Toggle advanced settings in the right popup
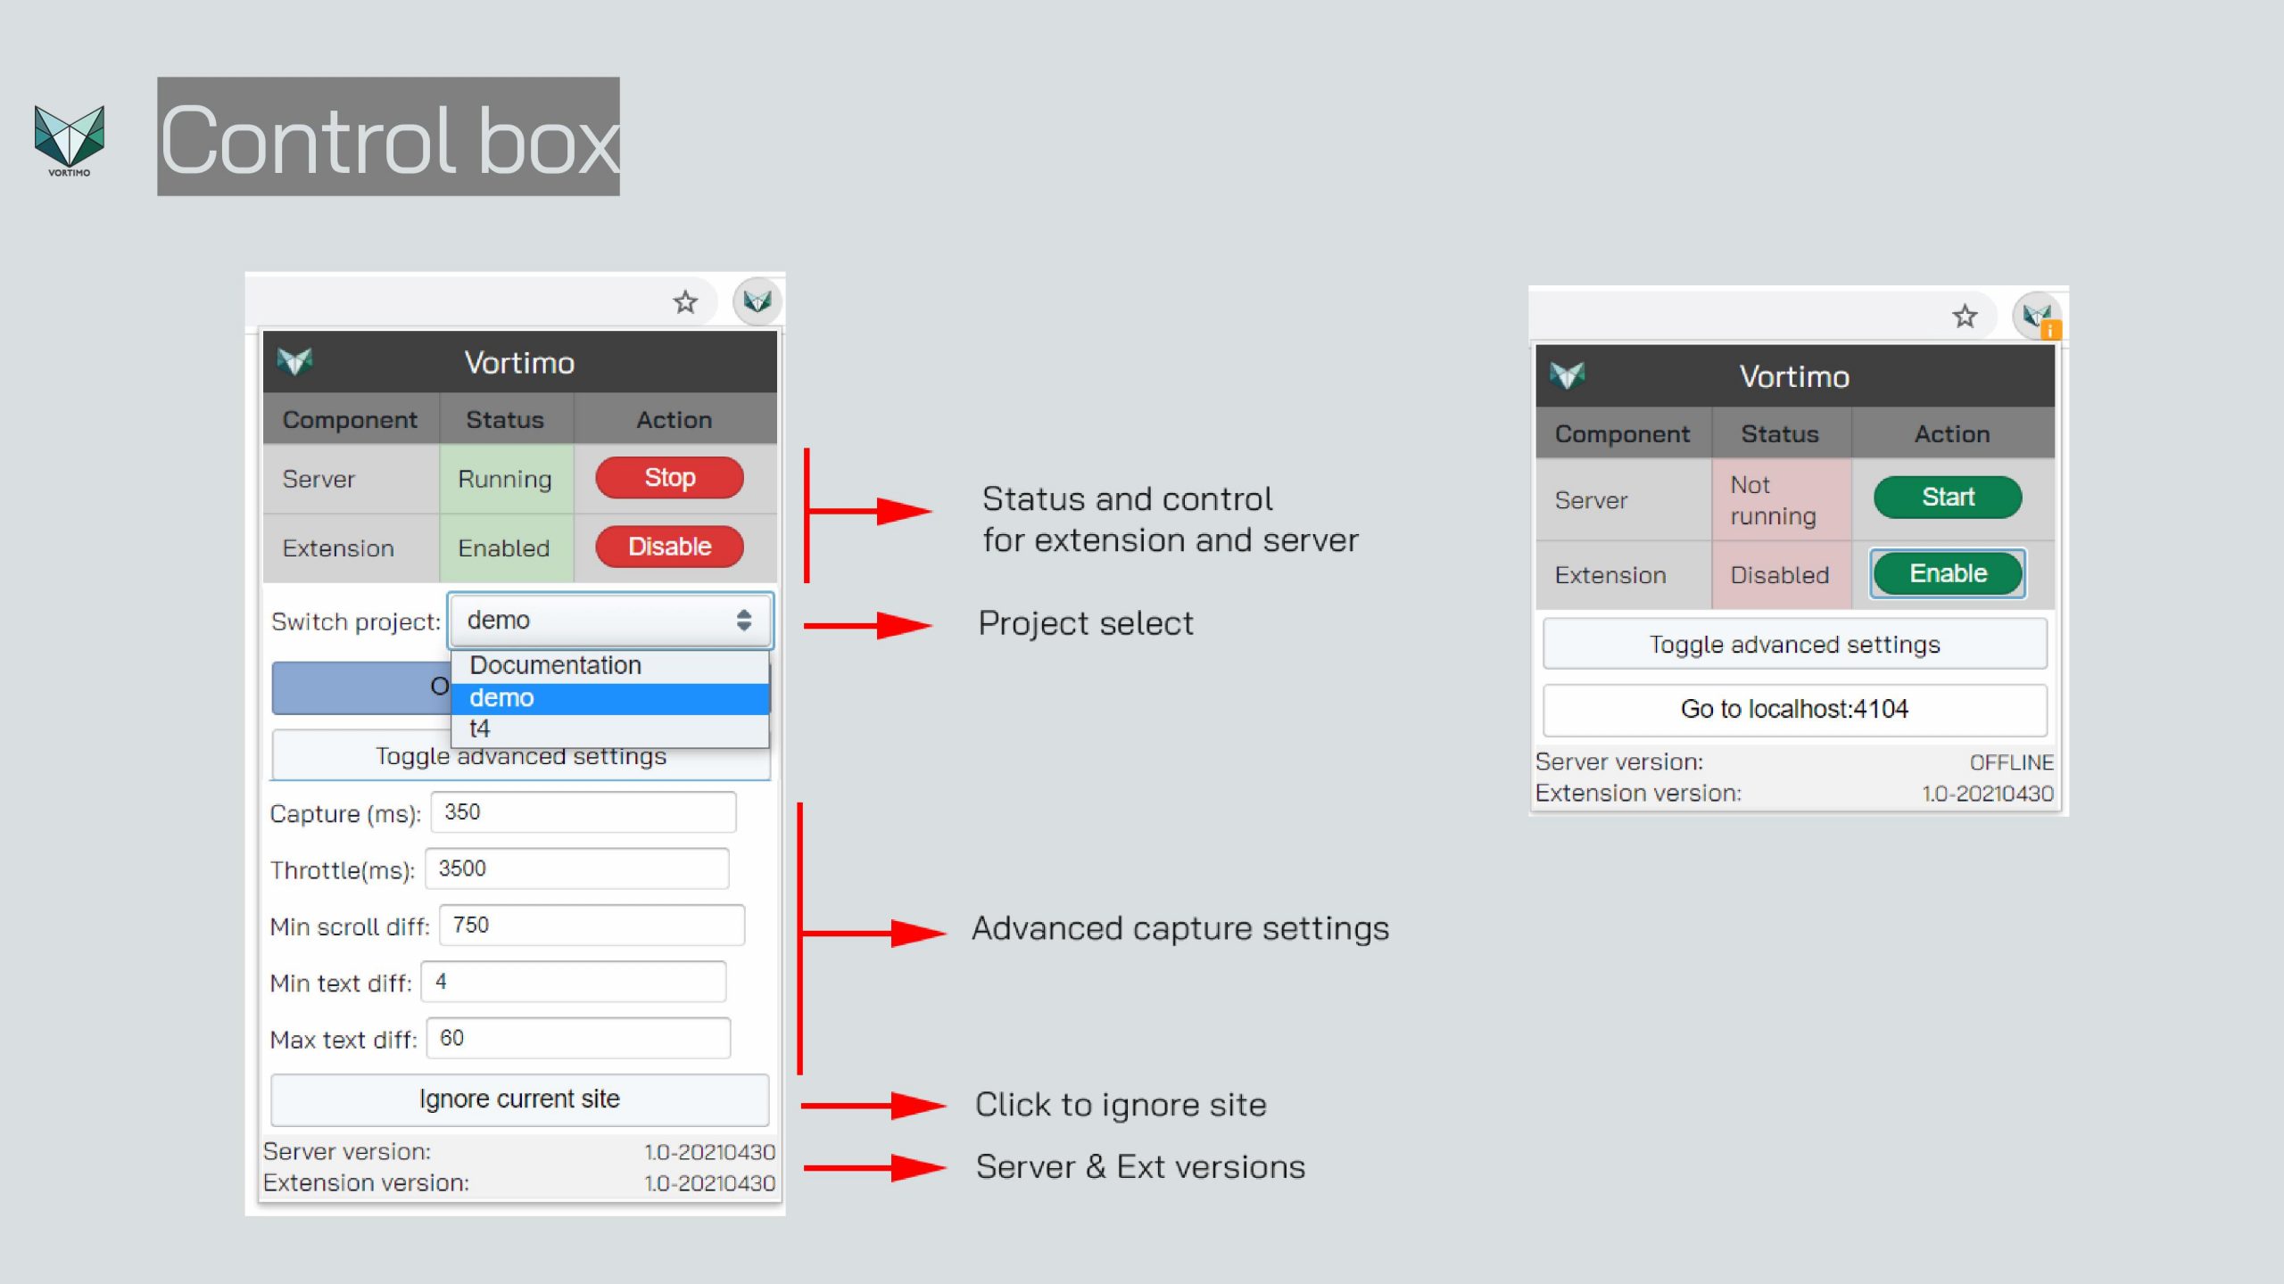Image resolution: width=2284 pixels, height=1284 pixels. pyautogui.click(x=1794, y=645)
